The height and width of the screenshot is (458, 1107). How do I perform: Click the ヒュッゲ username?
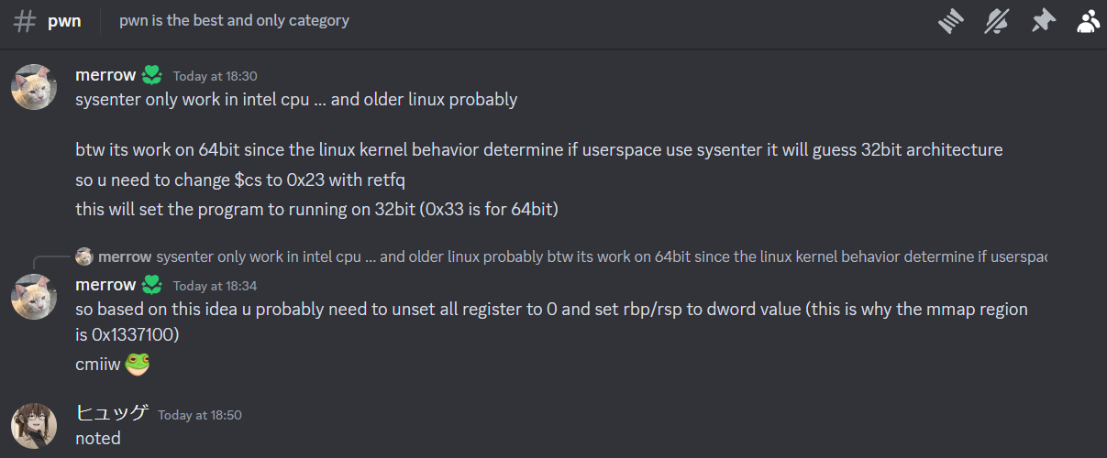112,413
